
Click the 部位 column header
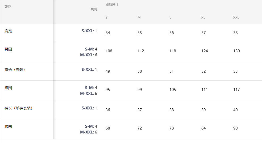(x=8, y=7)
